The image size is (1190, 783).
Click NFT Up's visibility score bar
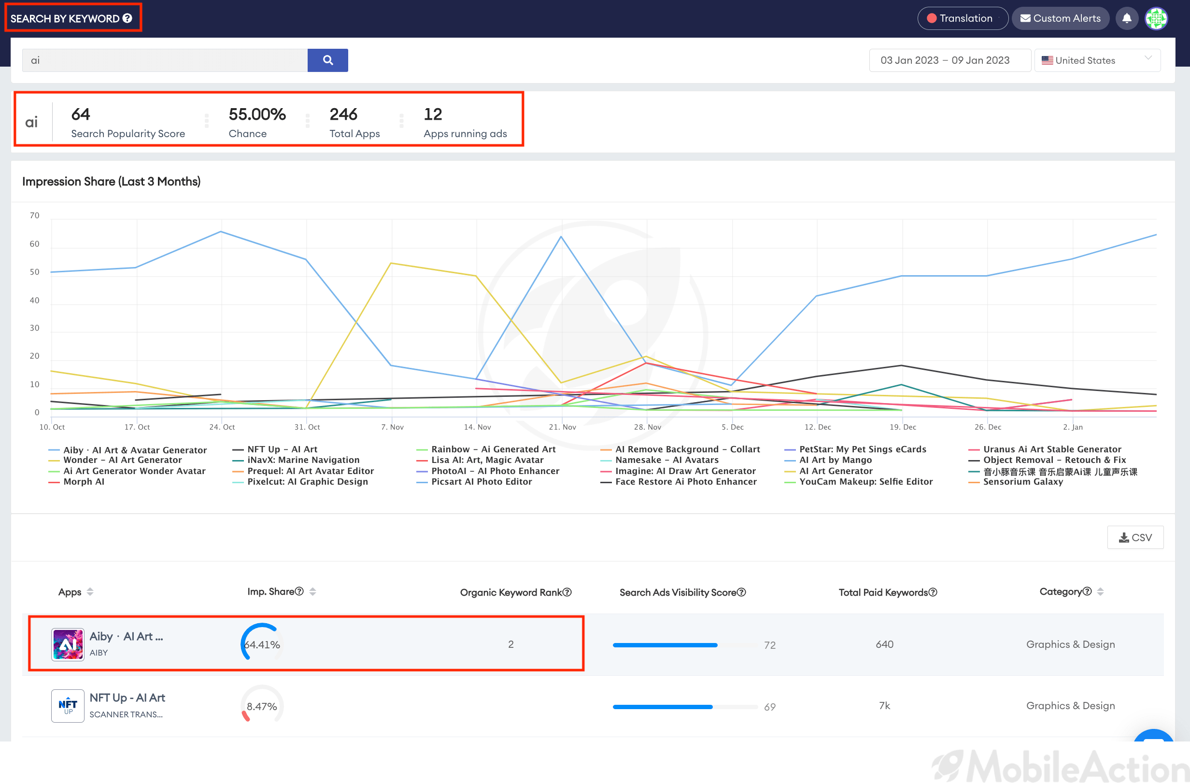point(685,707)
